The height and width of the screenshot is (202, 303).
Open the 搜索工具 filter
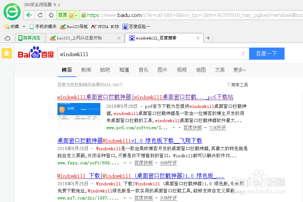pyautogui.click(x=237, y=84)
